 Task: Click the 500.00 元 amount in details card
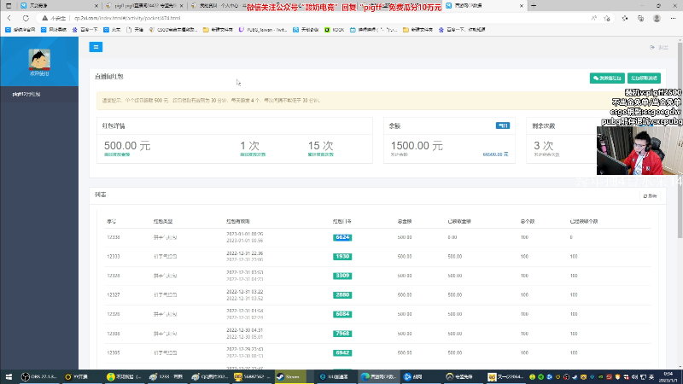pos(127,145)
